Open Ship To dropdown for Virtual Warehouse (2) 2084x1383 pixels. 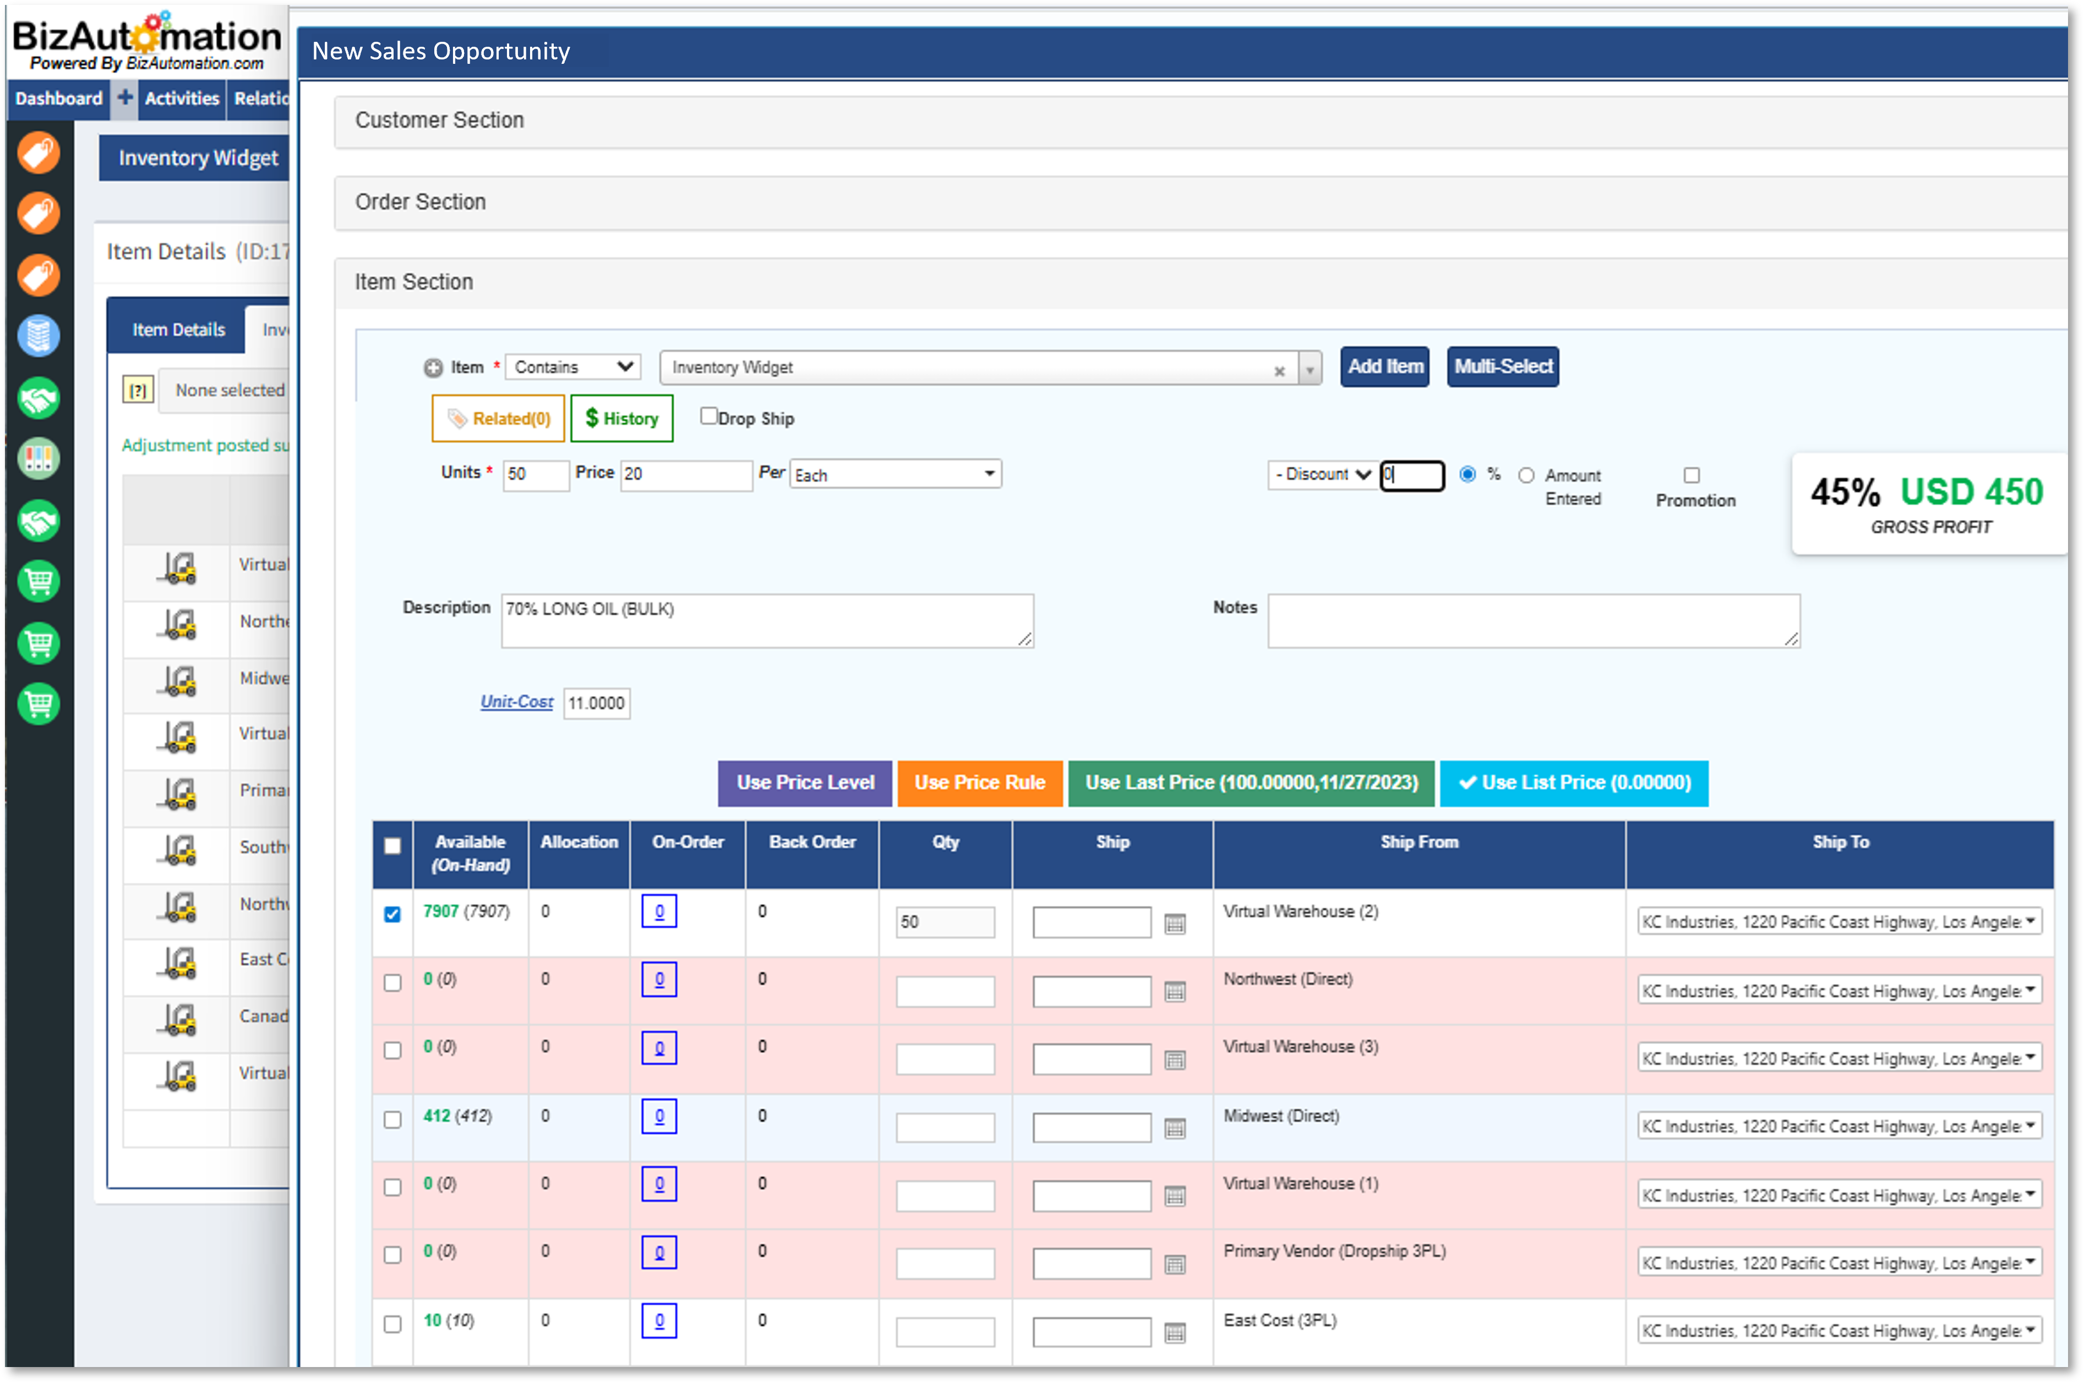click(x=1839, y=922)
